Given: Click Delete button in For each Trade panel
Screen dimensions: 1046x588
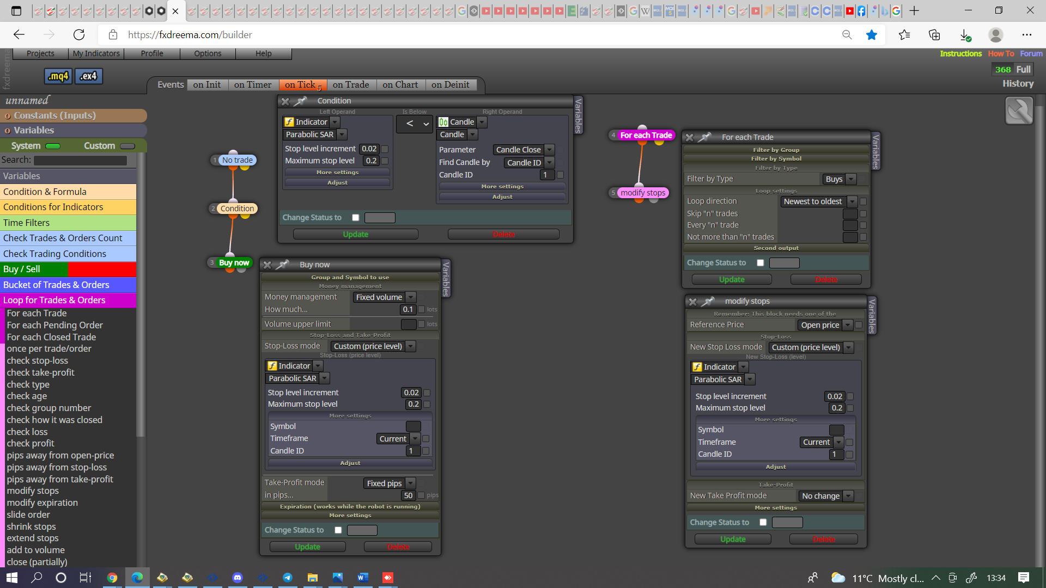Looking at the screenshot, I should [x=826, y=280].
